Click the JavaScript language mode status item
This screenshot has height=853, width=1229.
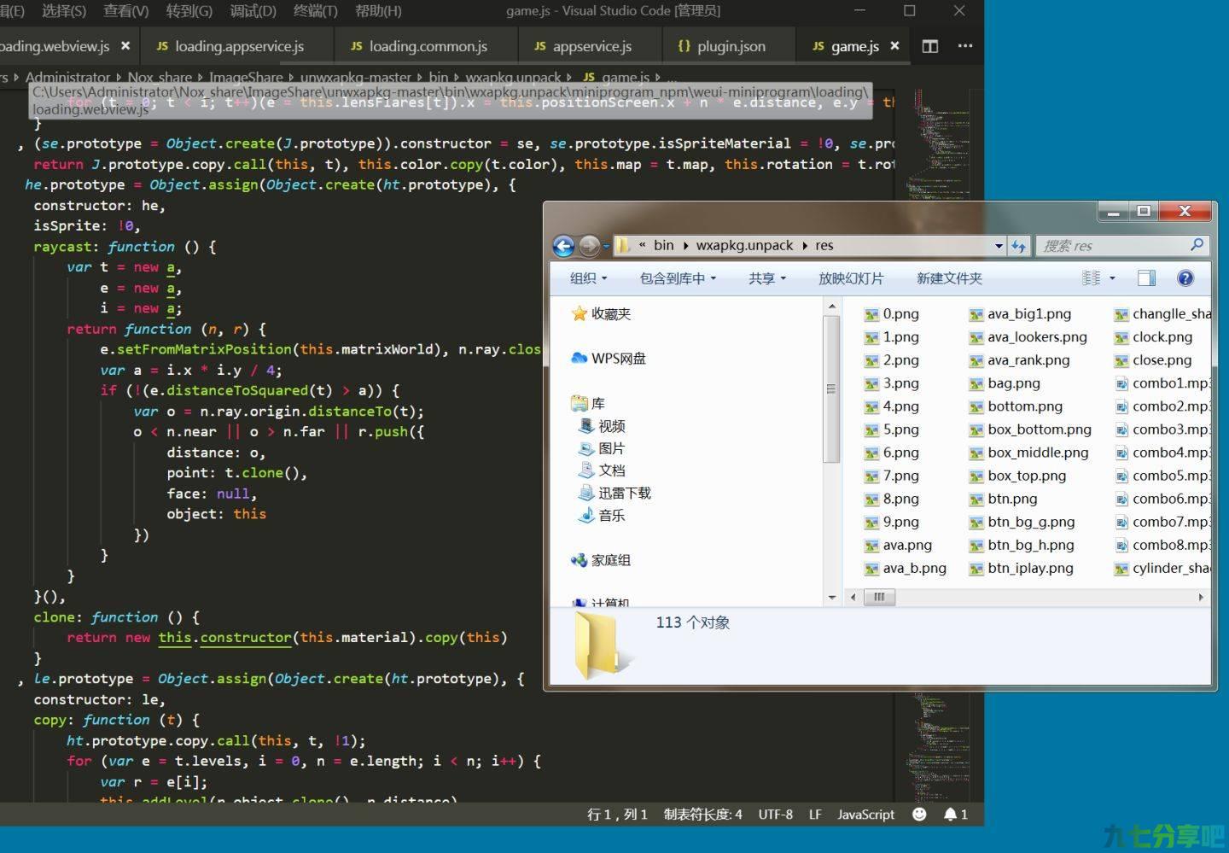(x=865, y=814)
